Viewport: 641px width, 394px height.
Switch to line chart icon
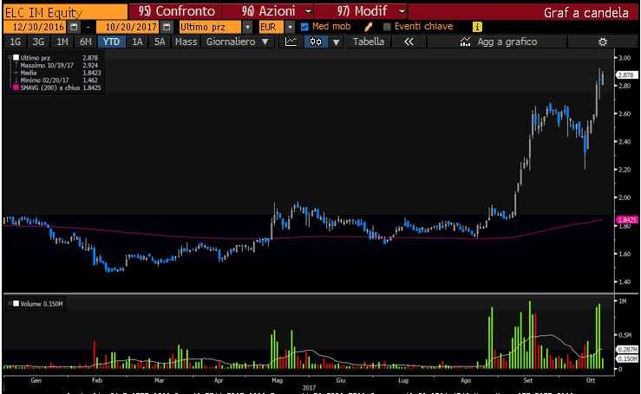(x=291, y=42)
